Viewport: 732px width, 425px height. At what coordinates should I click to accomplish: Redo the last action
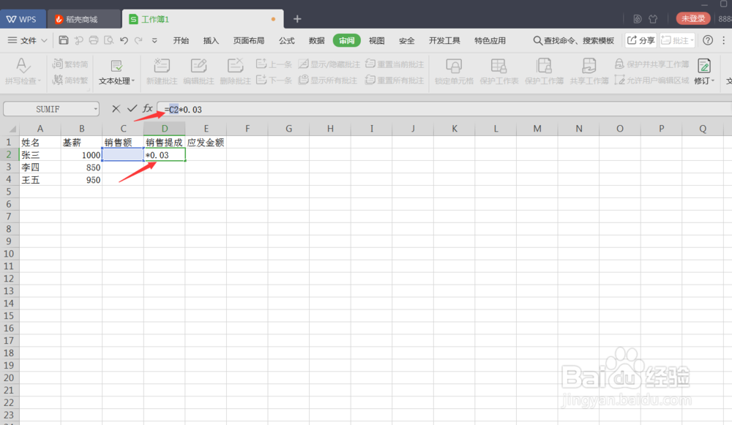(x=138, y=40)
